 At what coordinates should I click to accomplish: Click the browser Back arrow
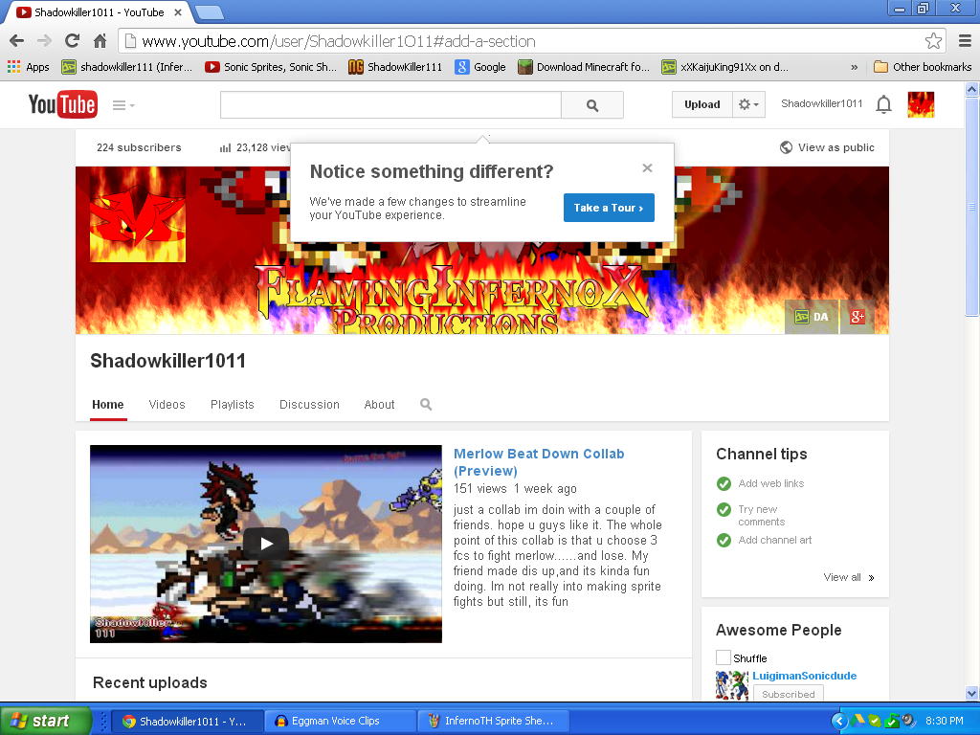click(x=17, y=40)
